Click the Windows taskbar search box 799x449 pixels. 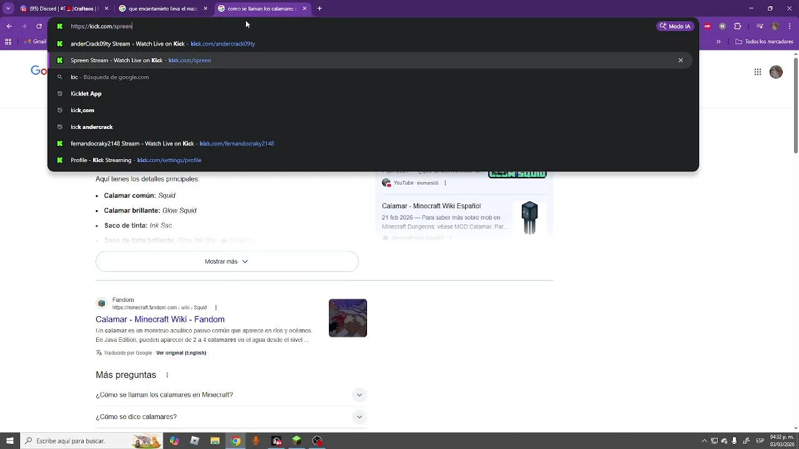coord(91,441)
